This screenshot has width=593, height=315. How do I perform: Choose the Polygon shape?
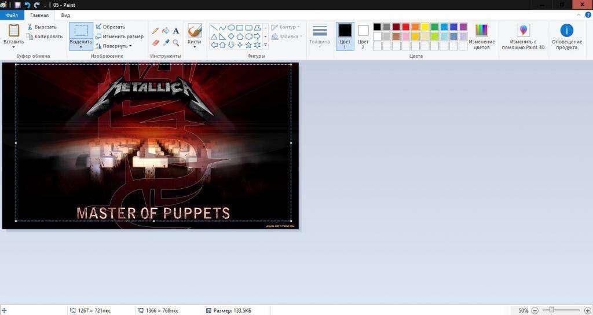point(257,28)
